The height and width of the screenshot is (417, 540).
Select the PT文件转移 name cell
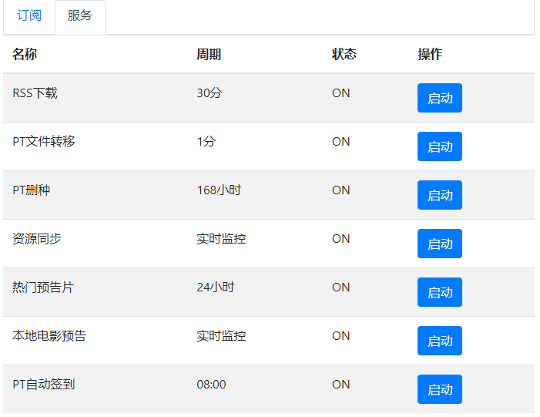[x=43, y=142]
